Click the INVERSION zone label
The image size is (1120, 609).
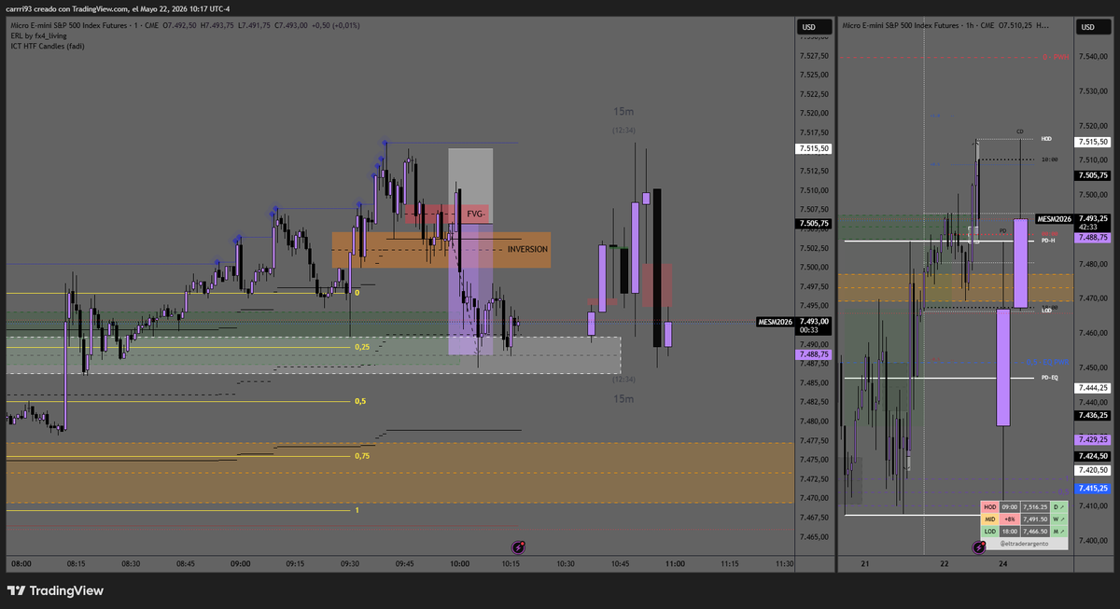[x=527, y=249]
